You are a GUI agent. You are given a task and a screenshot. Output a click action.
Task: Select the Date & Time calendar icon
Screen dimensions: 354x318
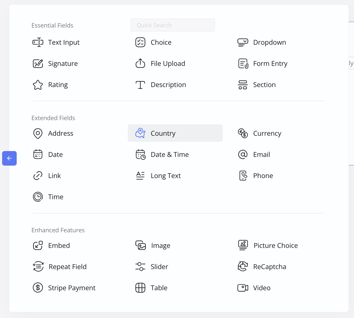click(x=140, y=155)
